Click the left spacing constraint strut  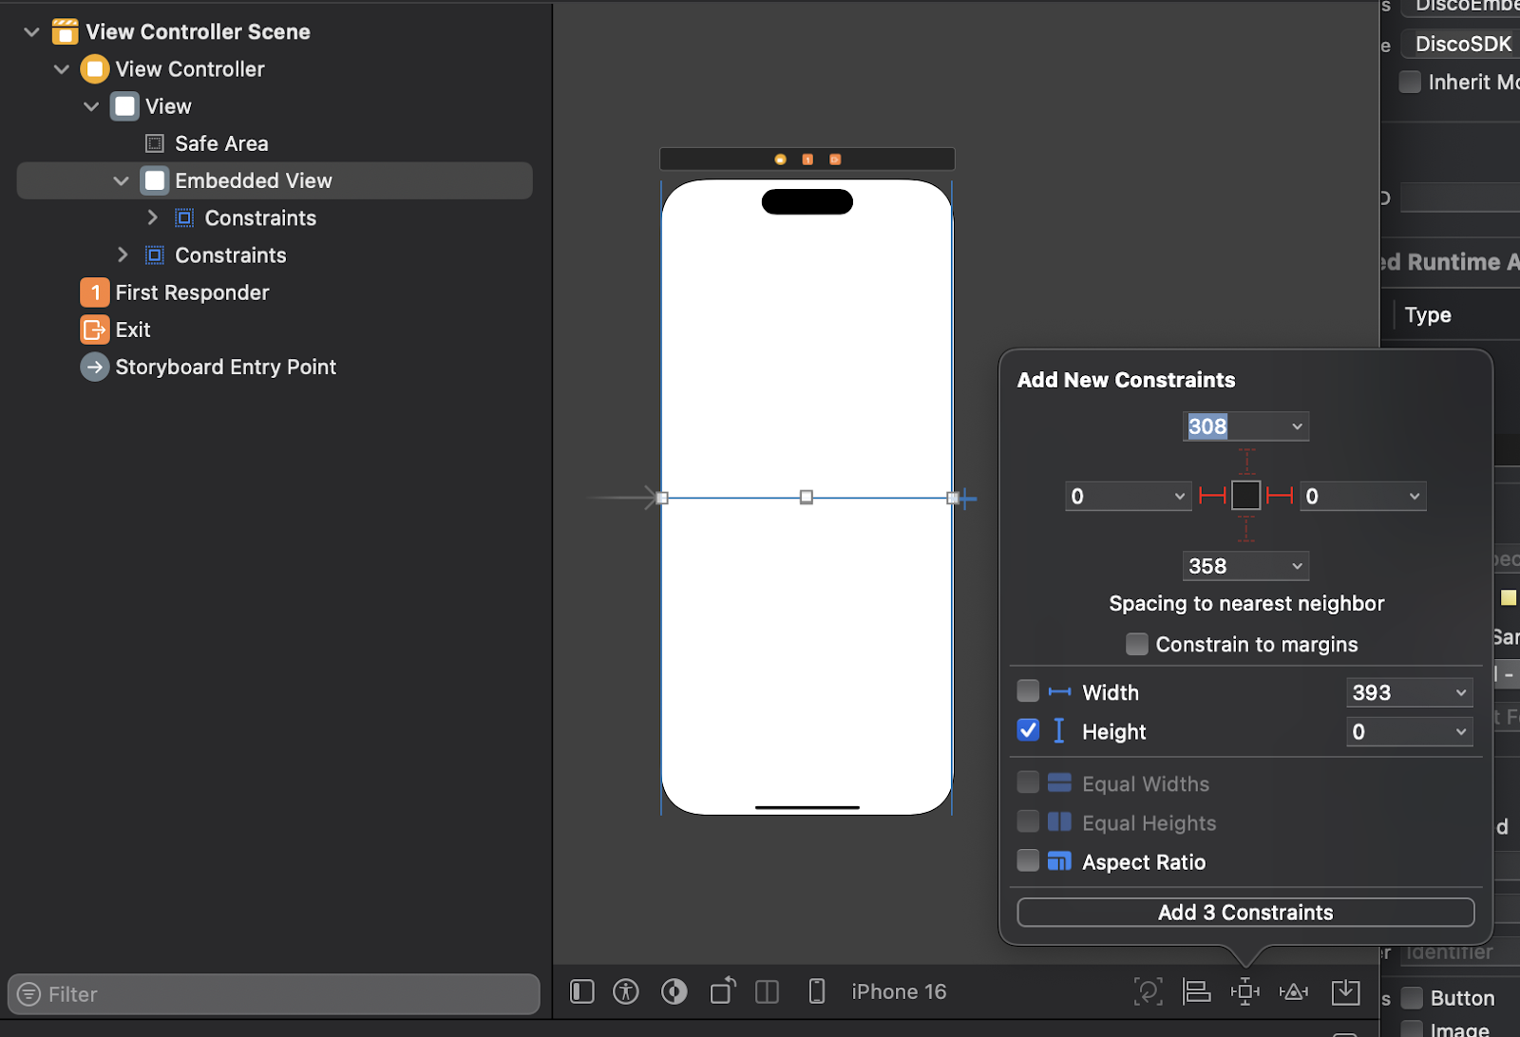coord(1212,496)
